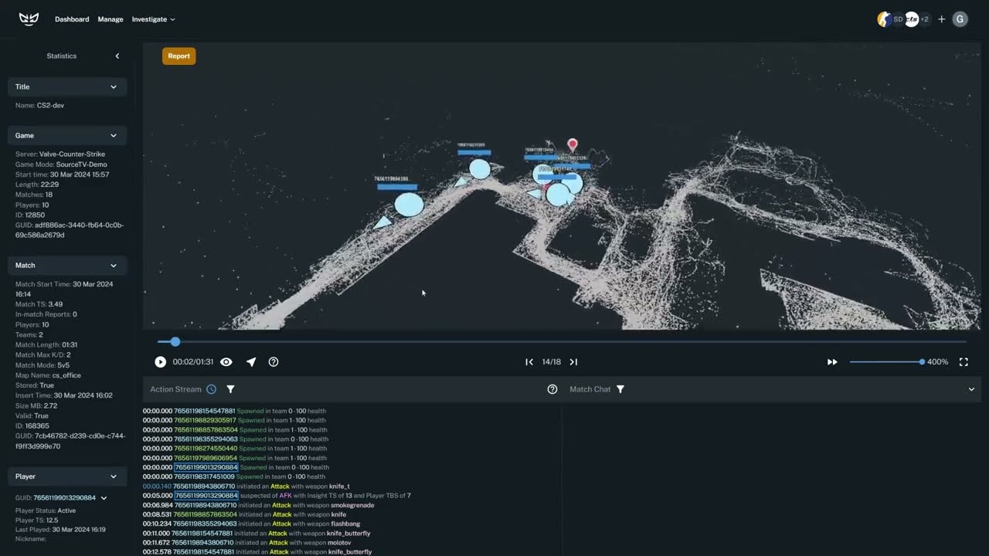Select player ID 76561198829305917
Image resolution: width=989 pixels, height=556 pixels.
pyautogui.click(x=205, y=420)
